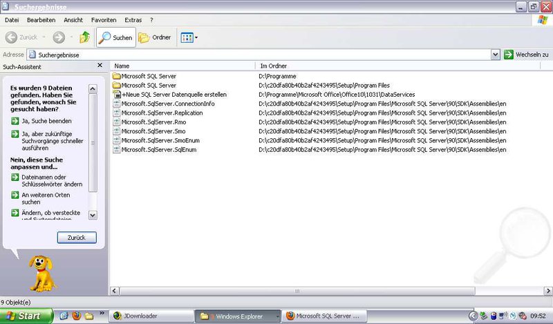This screenshot has width=553, height=324.
Task: Select Microsoft.SqlServer.SmoEnum file icon
Action: (117, 140)
